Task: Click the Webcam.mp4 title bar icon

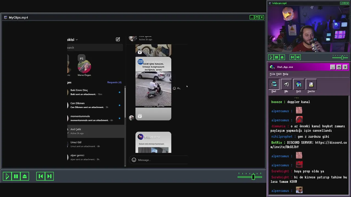Action: 270,3
